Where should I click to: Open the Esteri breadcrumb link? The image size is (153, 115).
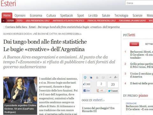pyautogui.click(x=32, y=27)
